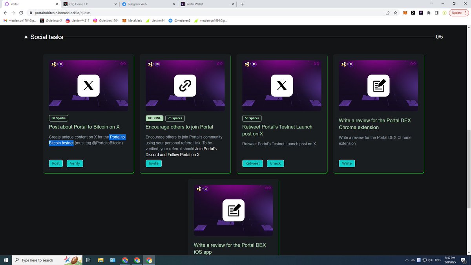471x265 pixels.
Task: Collapse the Social tasks section triangle
Action: click(26, 37)
